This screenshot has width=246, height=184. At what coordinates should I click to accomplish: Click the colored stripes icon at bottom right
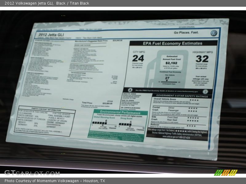[x=226, y=173]
